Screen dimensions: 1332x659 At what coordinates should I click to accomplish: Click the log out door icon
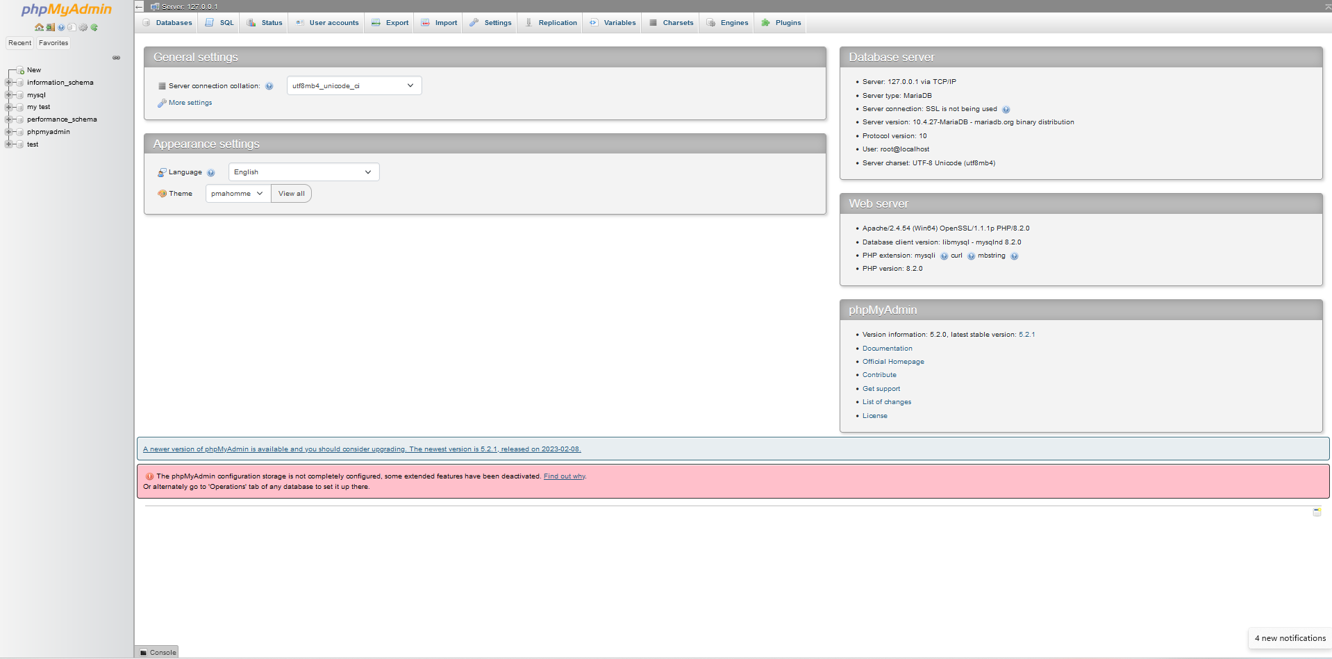pos(50,28)
